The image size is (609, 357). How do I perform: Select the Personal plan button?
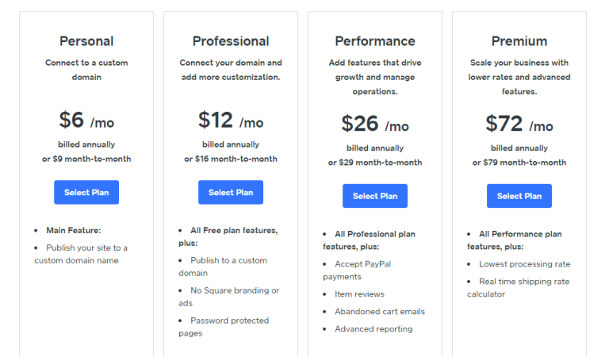point(86,192)
